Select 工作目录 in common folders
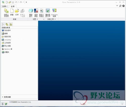 coord(6,43)
